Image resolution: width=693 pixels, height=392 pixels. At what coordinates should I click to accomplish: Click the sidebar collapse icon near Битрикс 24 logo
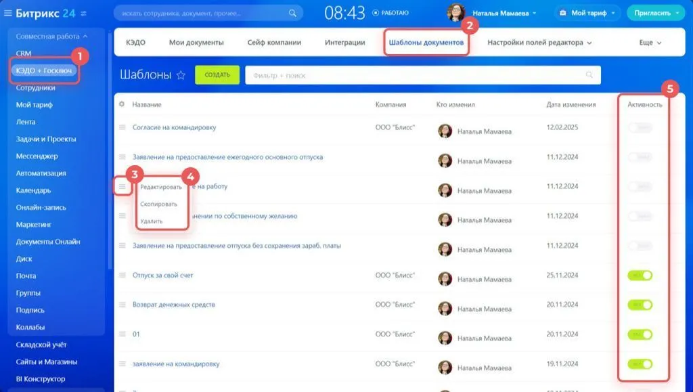(83, 14)
